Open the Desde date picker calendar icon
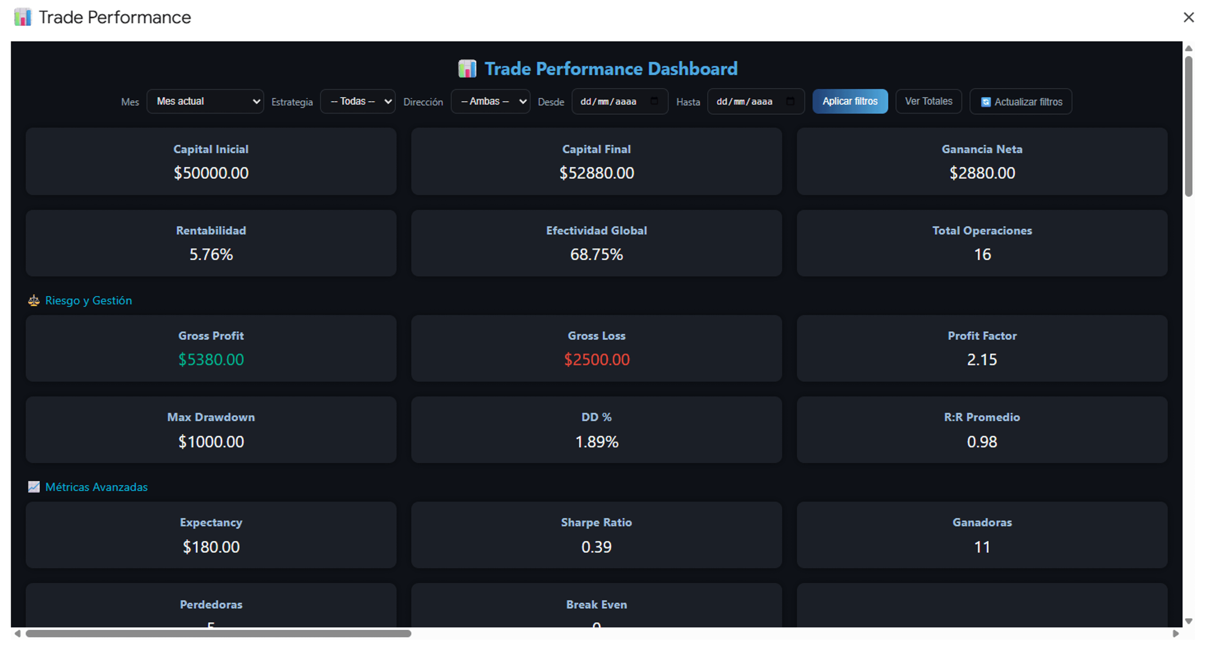The height and width of the screenshot is (650, 1207). pos(654,101)
